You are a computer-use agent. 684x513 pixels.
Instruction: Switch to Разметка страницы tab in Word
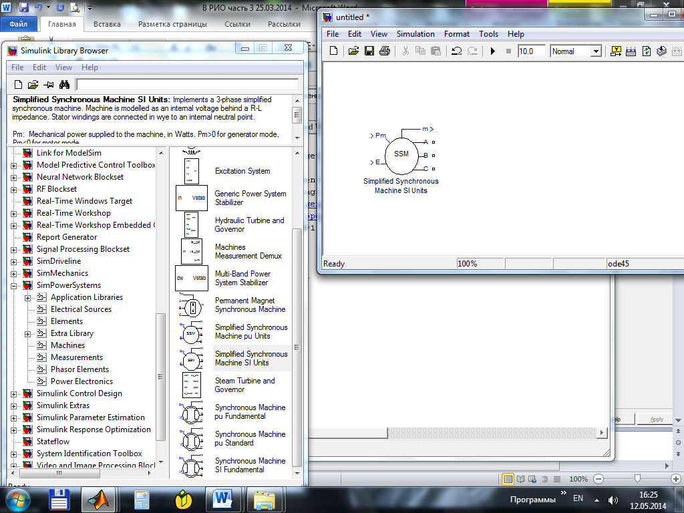point(172,24)
